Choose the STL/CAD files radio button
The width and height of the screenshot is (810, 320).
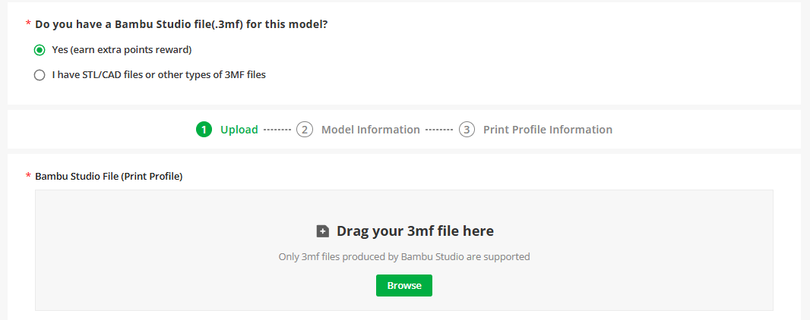tap(40, 75)
